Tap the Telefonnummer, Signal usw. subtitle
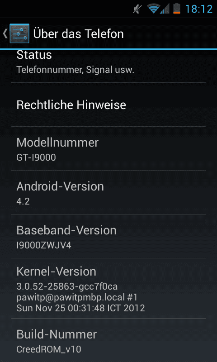Image resolution: width=217 pixels, height=362 pixels. (75, 70)
